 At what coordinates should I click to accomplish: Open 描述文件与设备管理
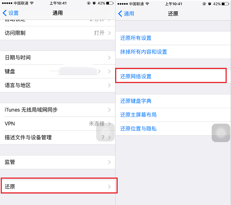click(58, 138)
